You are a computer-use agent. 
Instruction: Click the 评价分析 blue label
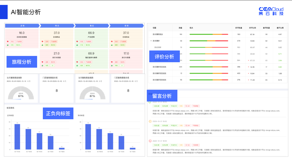166,56
